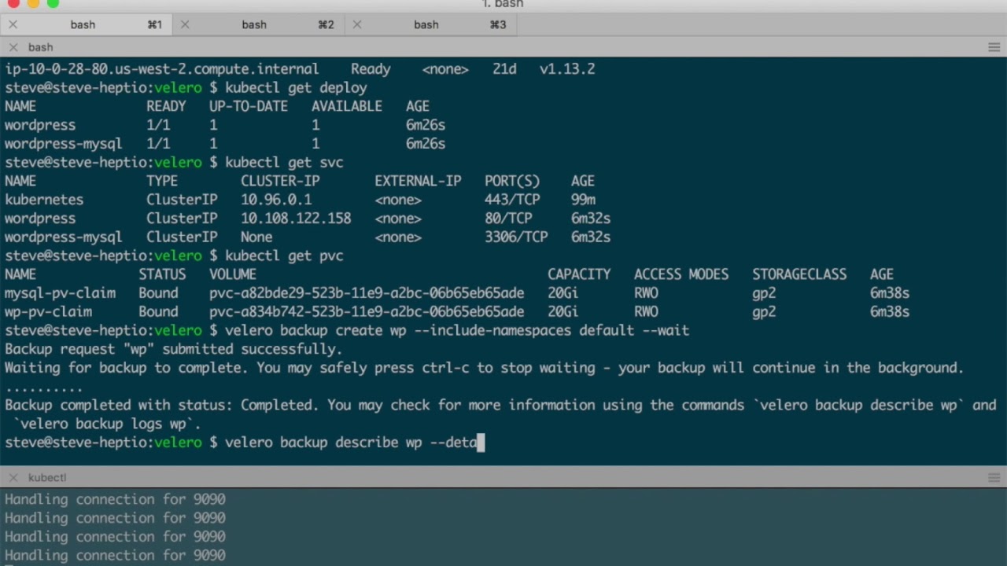Click the 'Waiting for backup to complete' line
This screenshot has width=1007, height=566.
tap(484, 368)
